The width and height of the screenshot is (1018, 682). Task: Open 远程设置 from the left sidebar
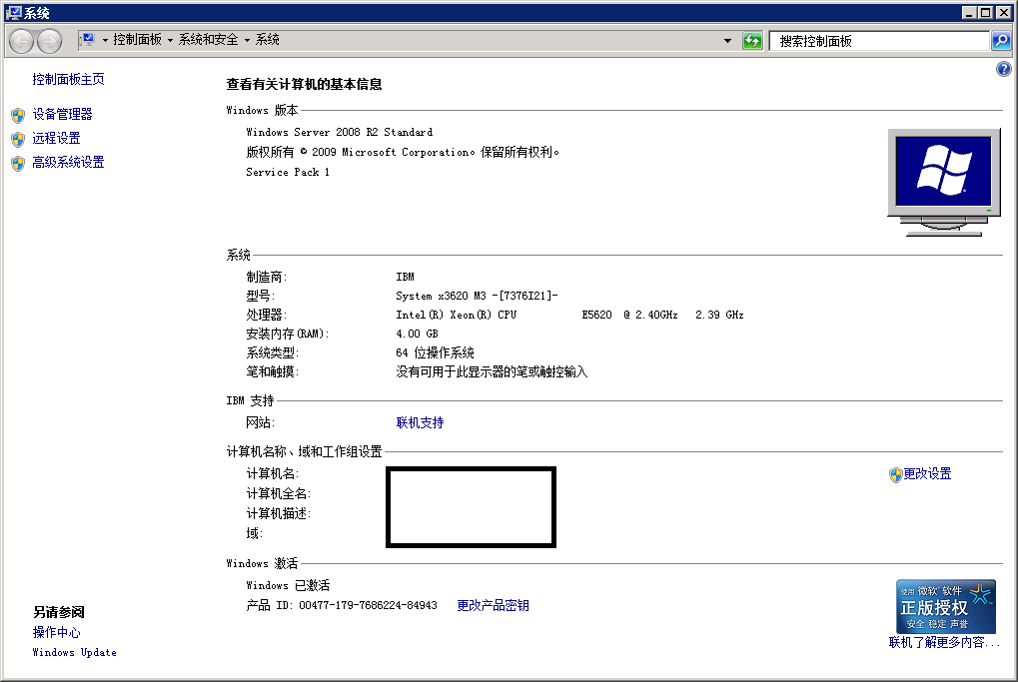tap(56, 139)
